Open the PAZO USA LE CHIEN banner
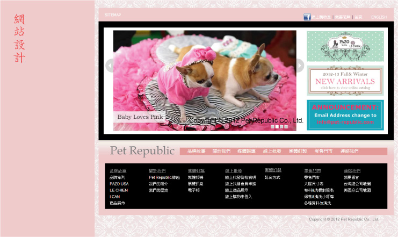 [x=345, y=46]
